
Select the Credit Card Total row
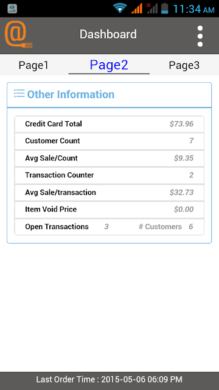pyautogui.click(x=109, y=124)
